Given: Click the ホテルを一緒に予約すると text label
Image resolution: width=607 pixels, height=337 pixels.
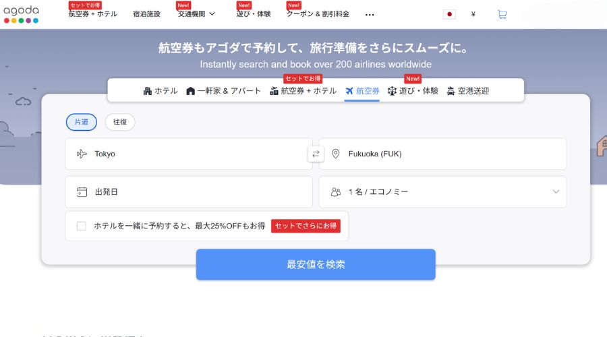Looking at the screenshot, I should 179,226.
